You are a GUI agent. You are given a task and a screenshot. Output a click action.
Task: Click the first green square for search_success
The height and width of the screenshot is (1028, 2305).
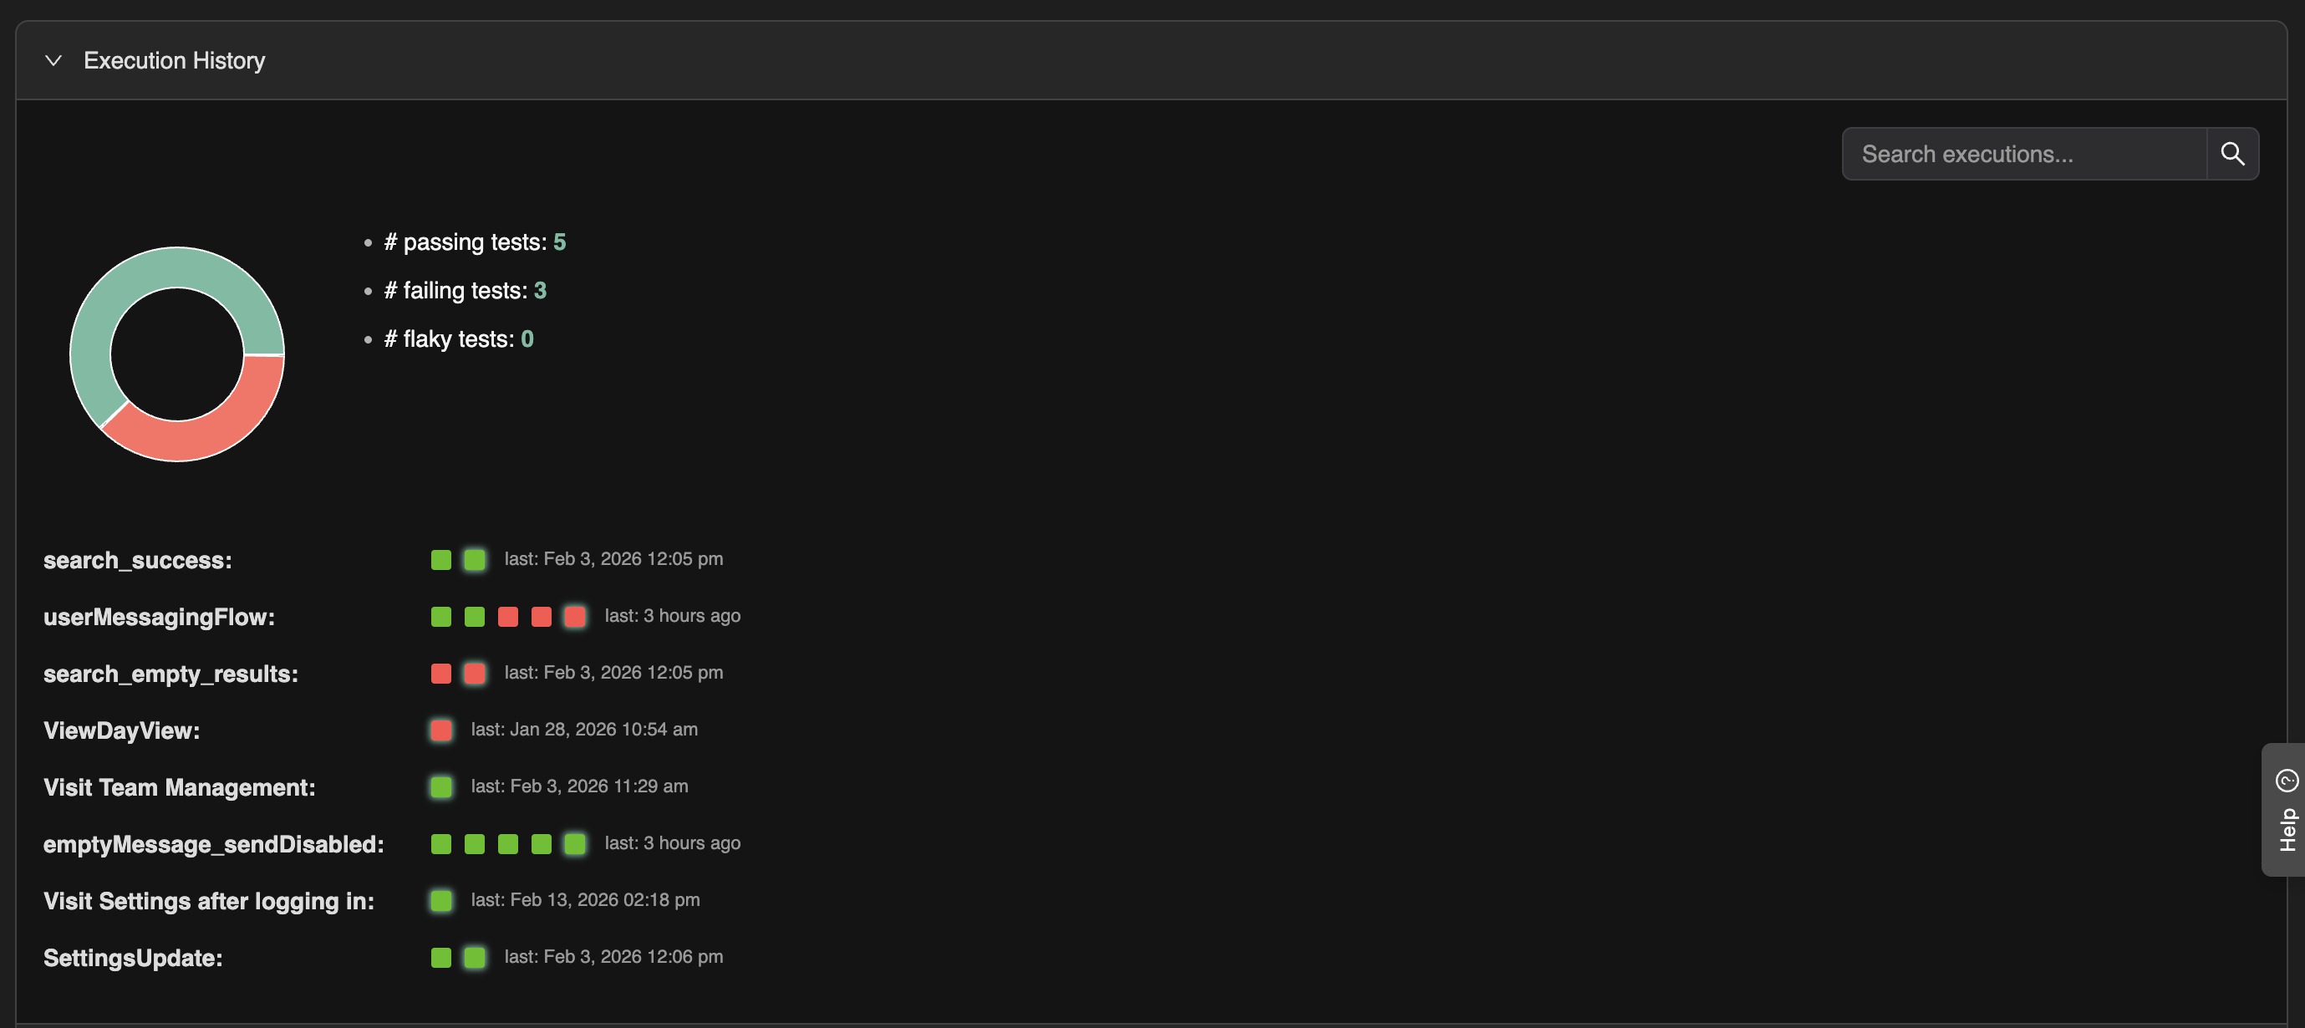pos(441,560)
